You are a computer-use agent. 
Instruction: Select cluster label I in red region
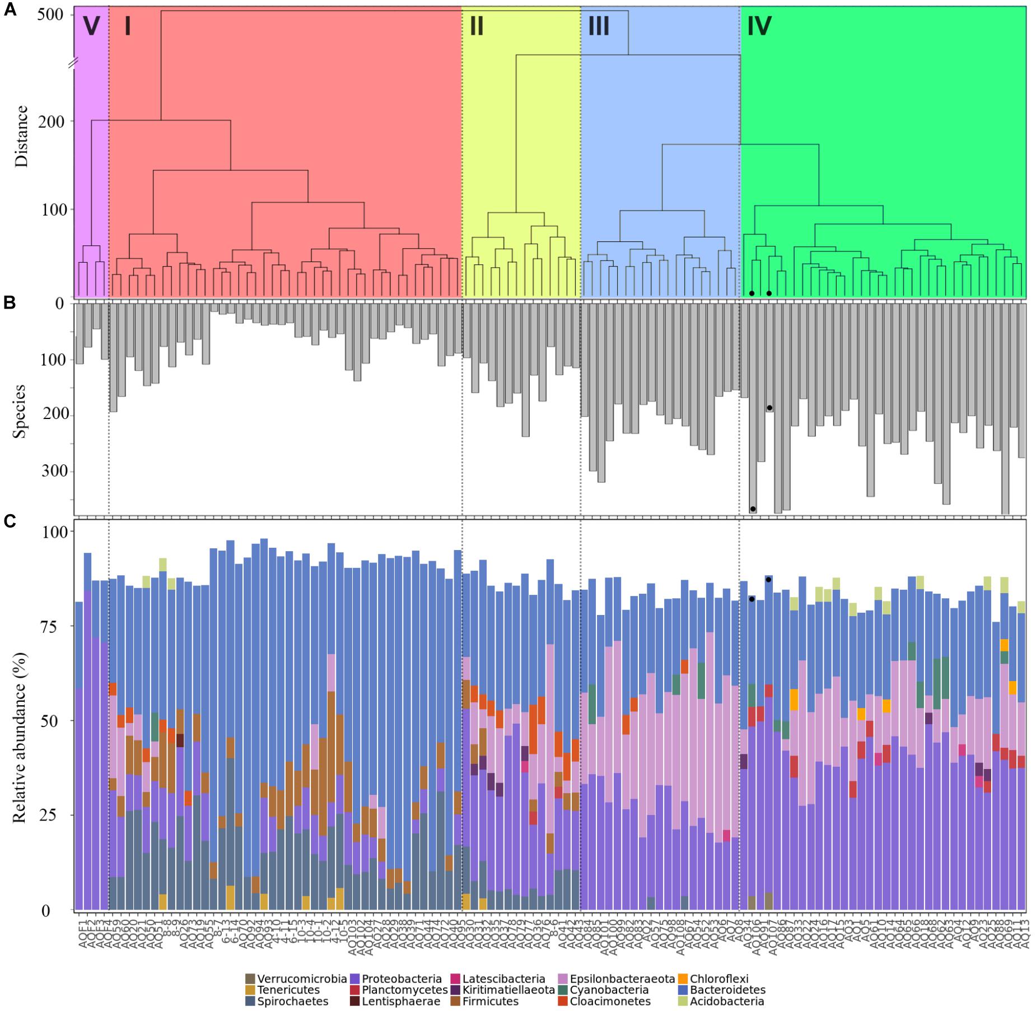[x=128, y=26]
